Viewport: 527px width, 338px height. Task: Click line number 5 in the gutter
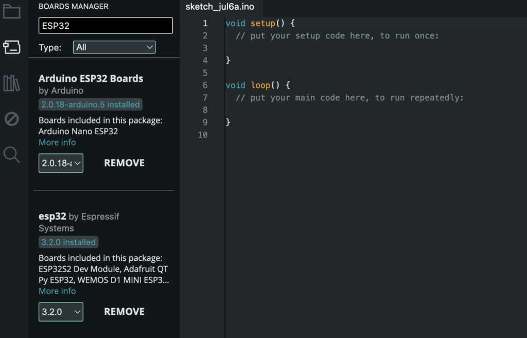[205, 73]
